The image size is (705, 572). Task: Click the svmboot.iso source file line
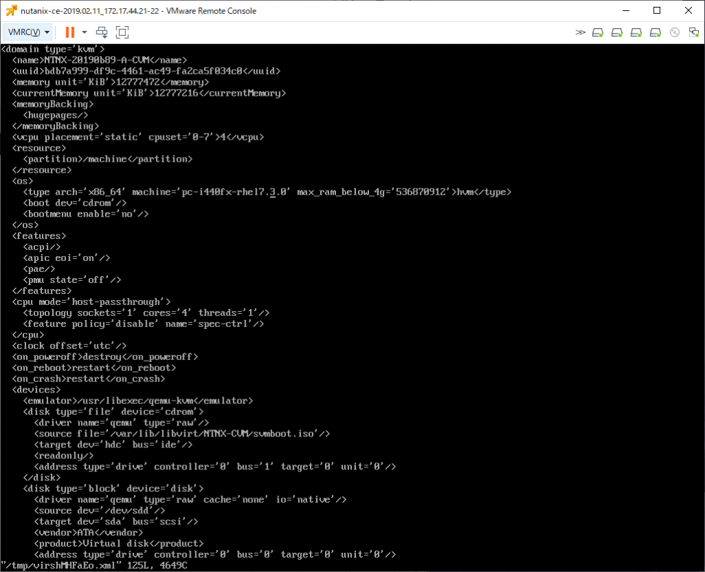point(182,434)
